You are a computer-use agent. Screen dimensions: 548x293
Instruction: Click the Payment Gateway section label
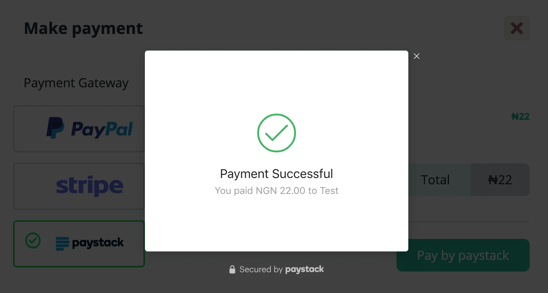click(76, 83)
